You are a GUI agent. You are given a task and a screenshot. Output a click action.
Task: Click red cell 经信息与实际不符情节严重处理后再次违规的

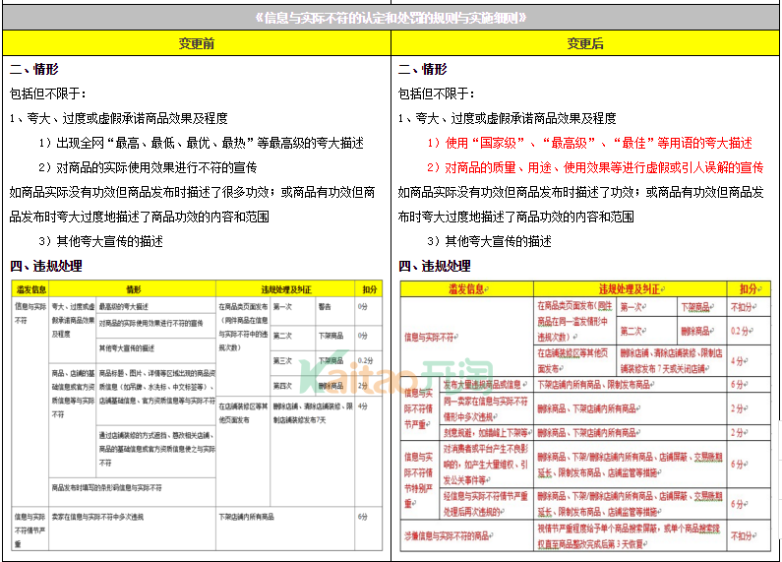coord(486,504)
